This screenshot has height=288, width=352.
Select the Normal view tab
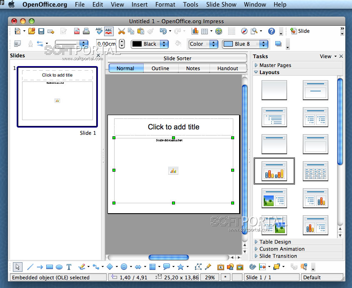[x=125, y=68]
